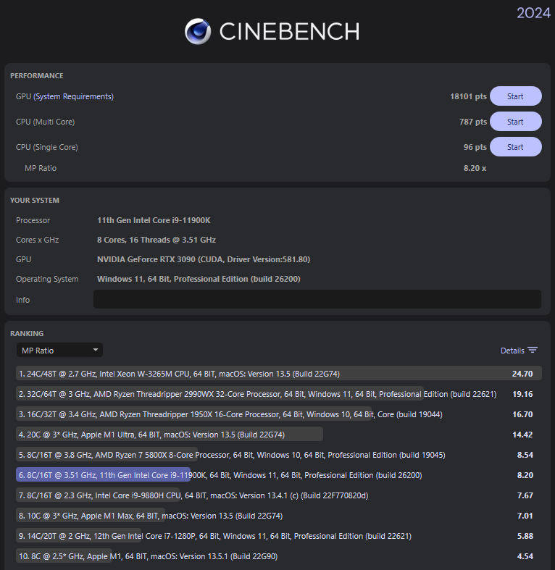Select the Apple M1 Max ranking row
This screenshot has width=555, height=570.
(279, 516)
